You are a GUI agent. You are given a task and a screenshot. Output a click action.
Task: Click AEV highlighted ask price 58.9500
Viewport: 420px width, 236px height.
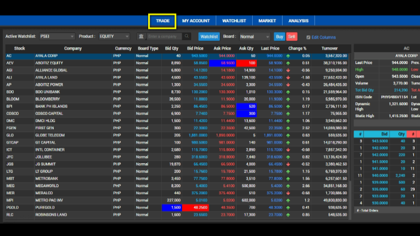[222, 63]
